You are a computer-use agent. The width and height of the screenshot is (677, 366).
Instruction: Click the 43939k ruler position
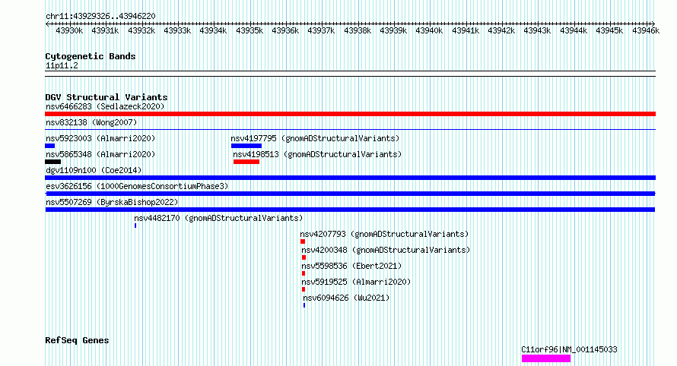tap(393, 30)
